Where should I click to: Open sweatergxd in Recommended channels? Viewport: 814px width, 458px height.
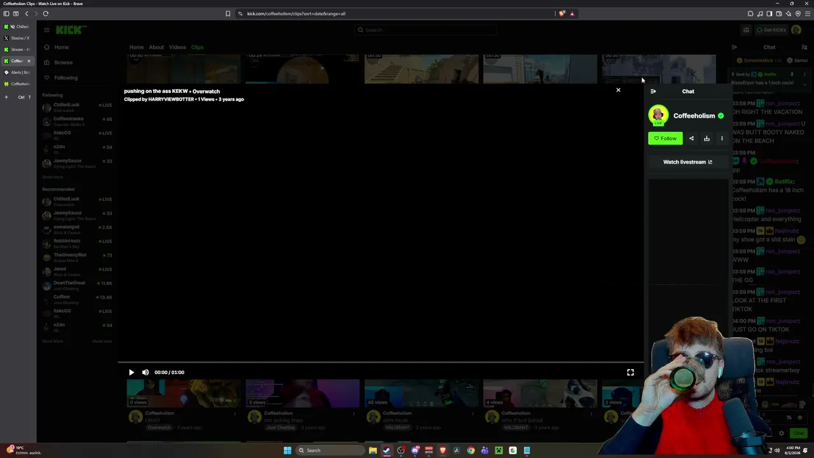pos(77,229)
